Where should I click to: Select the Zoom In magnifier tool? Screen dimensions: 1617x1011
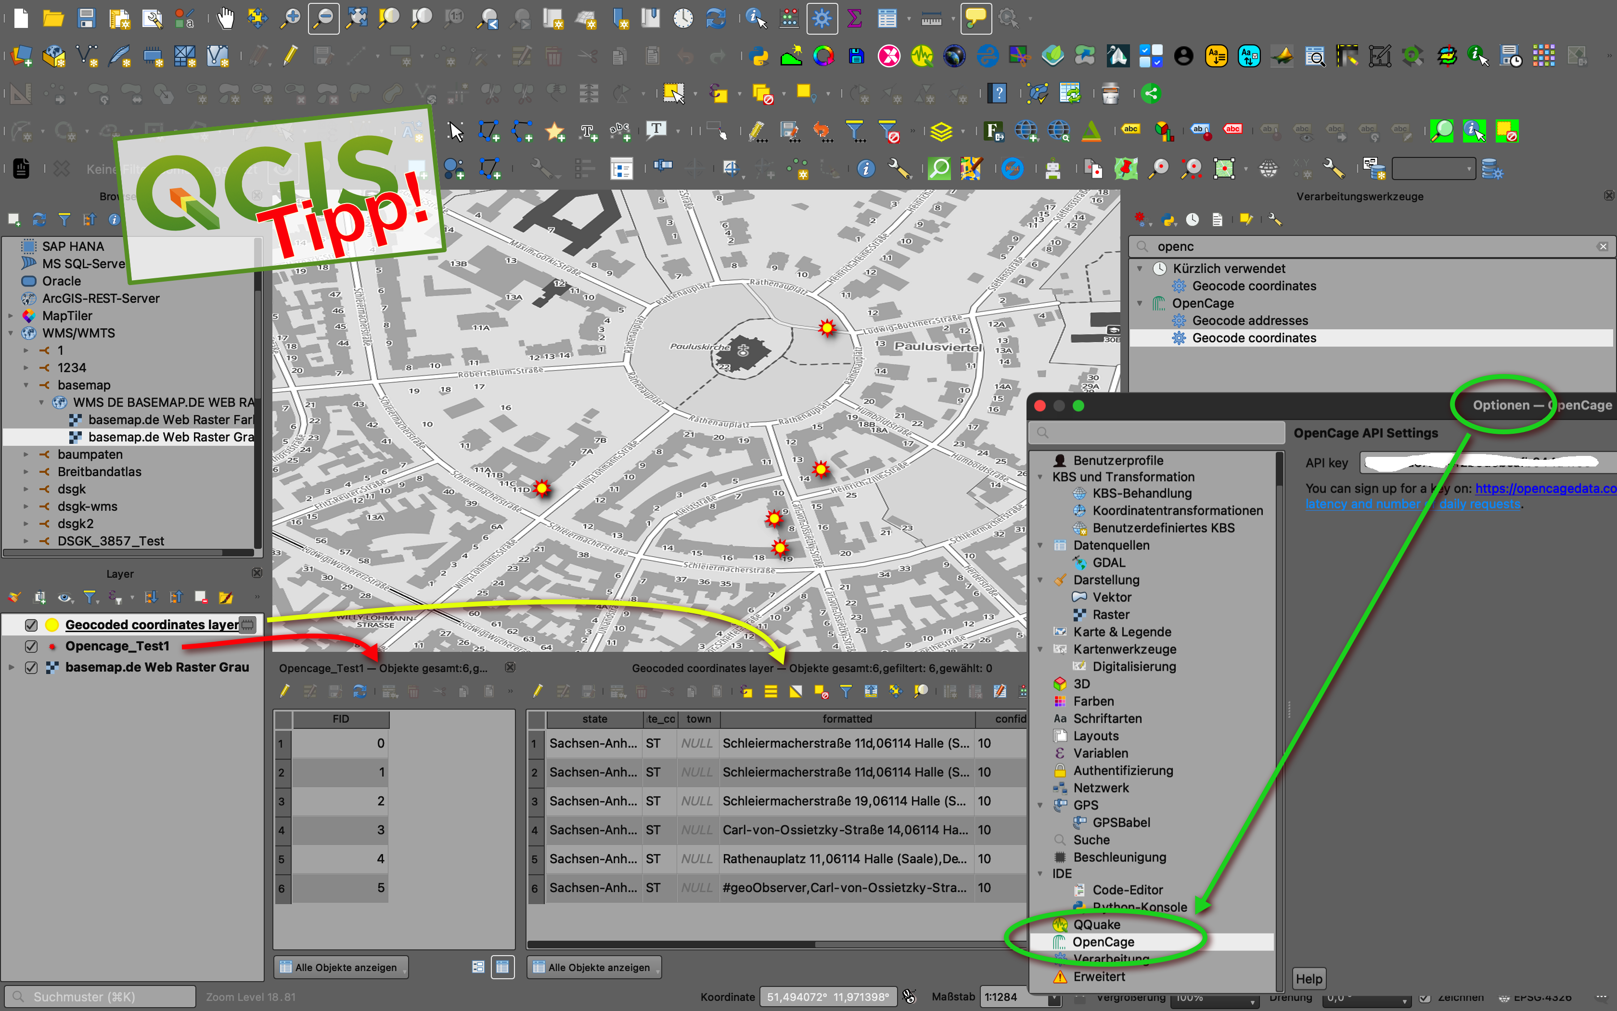(290, 18)
